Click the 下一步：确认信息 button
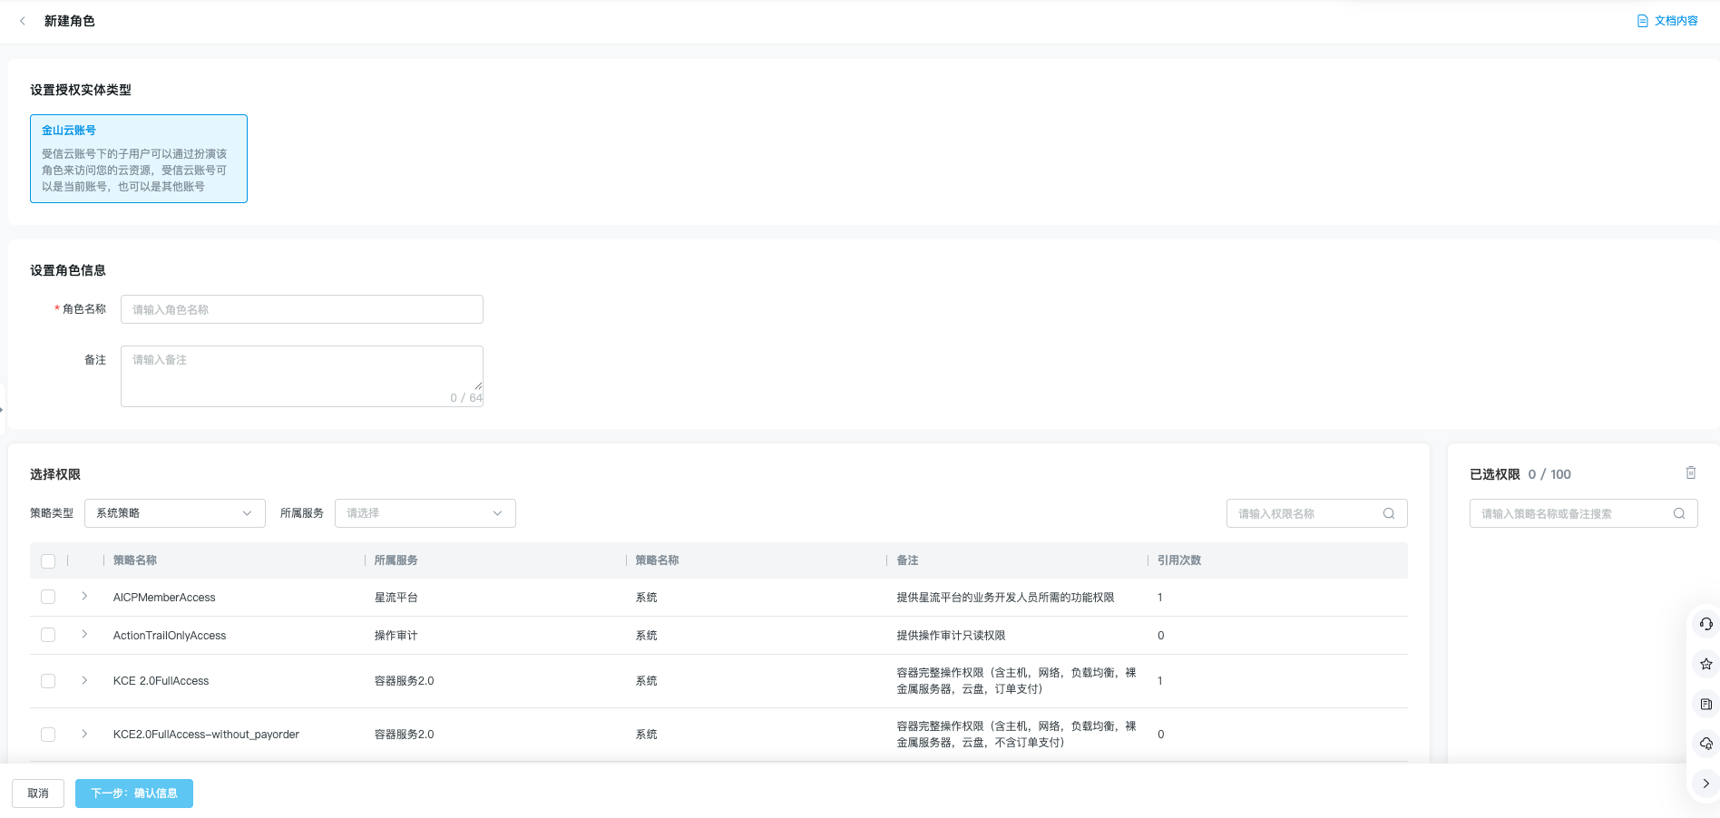1720x818 pixels. tap(134, 794)
